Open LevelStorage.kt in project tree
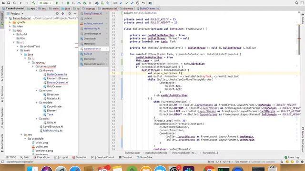This screenshot has width=305, height=171. click(53, 127)
